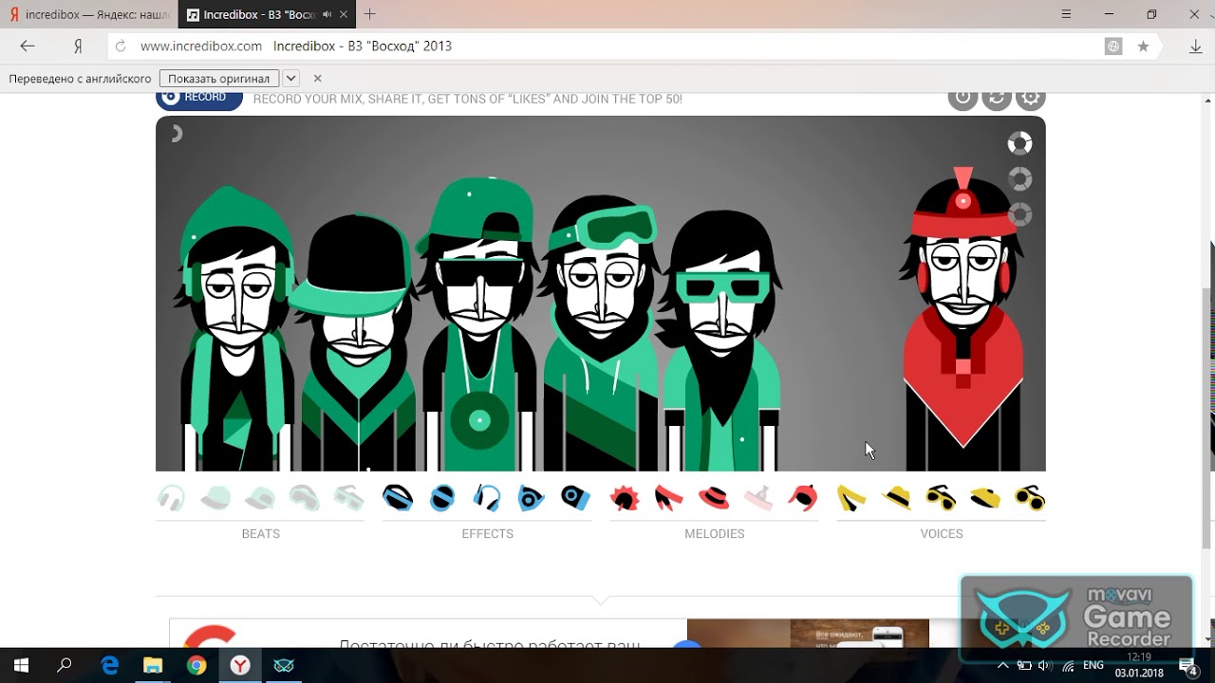Image resolution: width=1215 pixels, height=683 pixels.
Task: Open the browser hamburger menu
Action: click(x=1067, y=14)
